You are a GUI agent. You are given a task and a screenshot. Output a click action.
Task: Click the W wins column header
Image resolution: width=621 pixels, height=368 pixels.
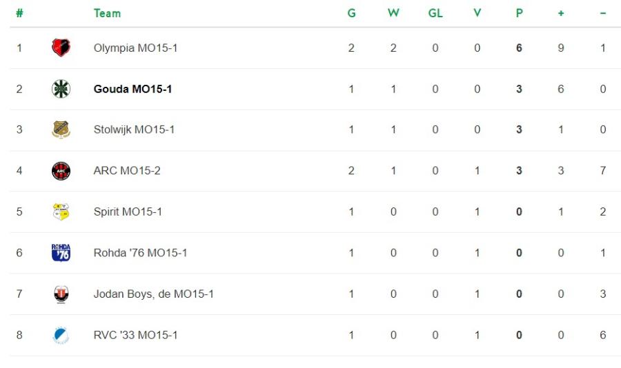393,13
